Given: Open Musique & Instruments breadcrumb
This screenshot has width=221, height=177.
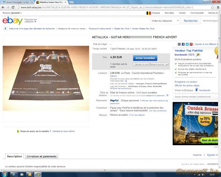Looking at the screenshot, I should point(100,29).
